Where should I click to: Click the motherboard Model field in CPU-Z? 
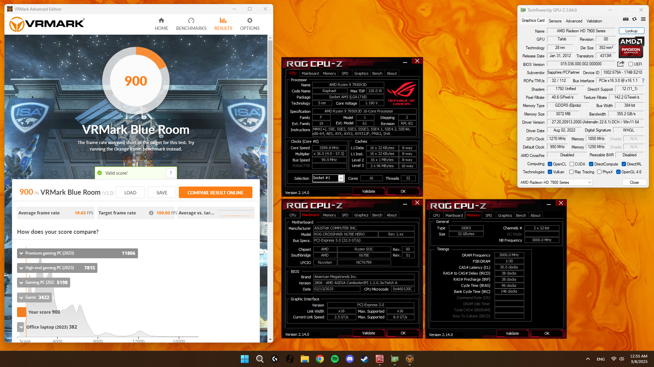[x=345, y=234]
